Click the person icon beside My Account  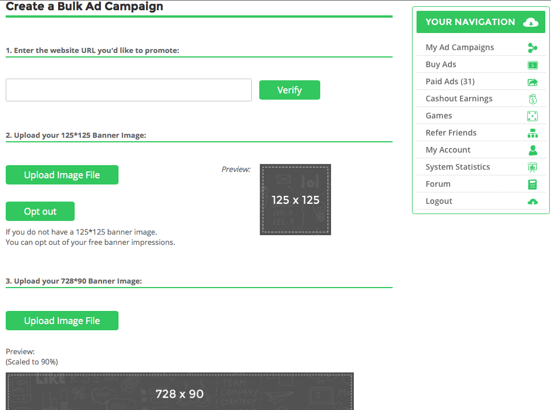click(532, 150)
